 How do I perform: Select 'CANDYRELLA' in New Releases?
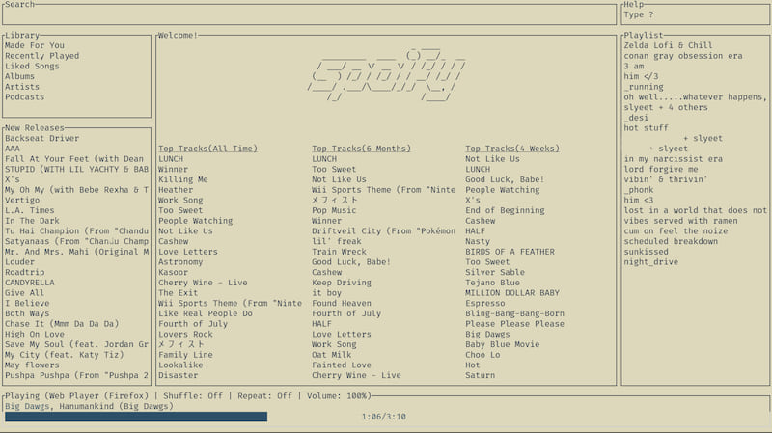tap(30, 283)
